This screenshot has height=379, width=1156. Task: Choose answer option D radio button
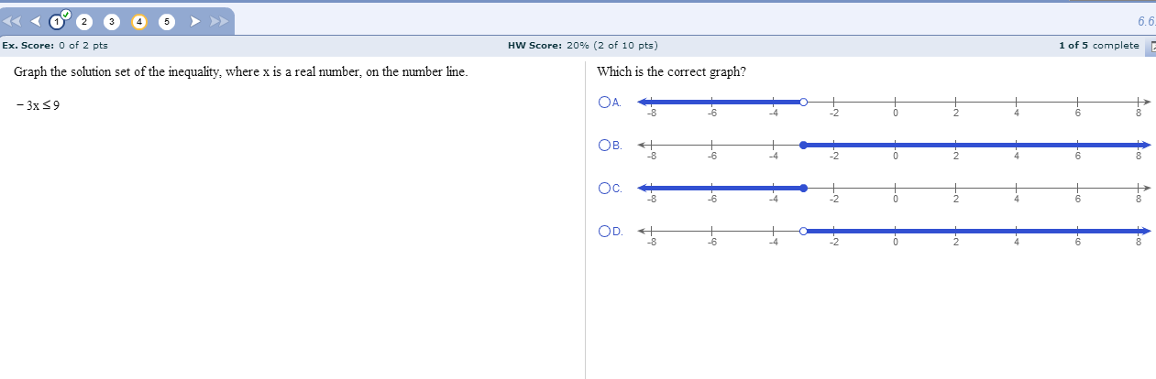click(604, 231)
